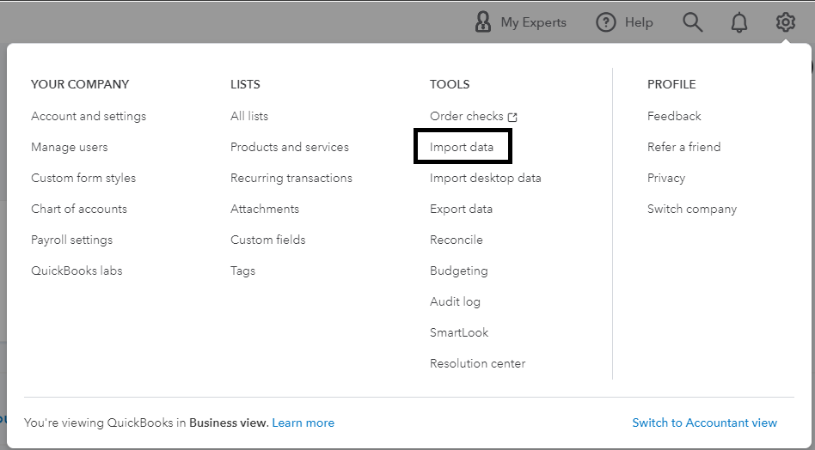Image resolution: width=815 pixels, height=450 pixels.
Task: Open Chart of accounts
Action: [x=79, y=209]
